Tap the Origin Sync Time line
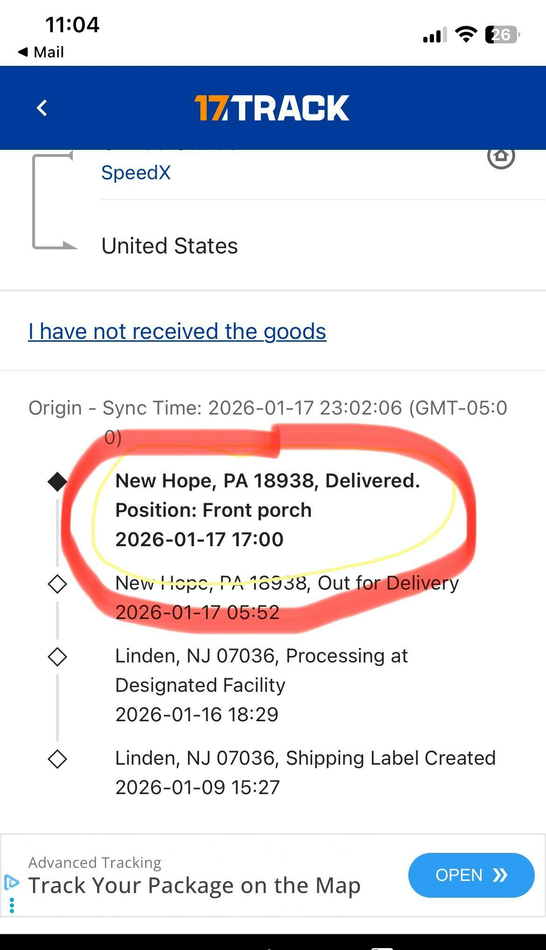The height and width of the screenshot is (950, 546). coord(267,408)
